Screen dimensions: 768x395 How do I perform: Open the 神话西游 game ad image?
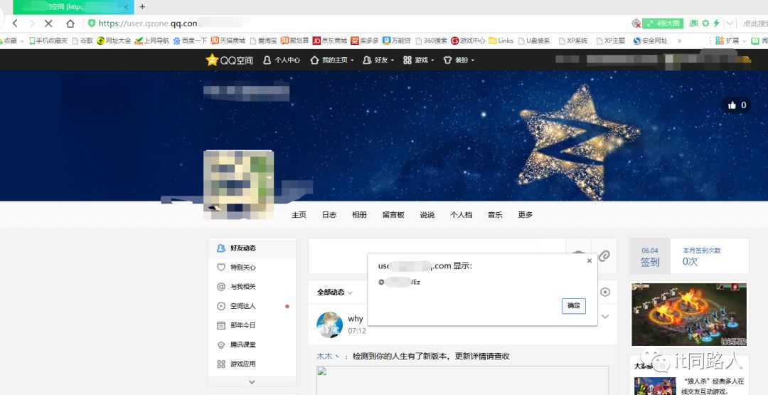point(688,314)
